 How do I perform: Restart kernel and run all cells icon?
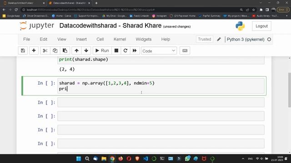tap(135, 51)
